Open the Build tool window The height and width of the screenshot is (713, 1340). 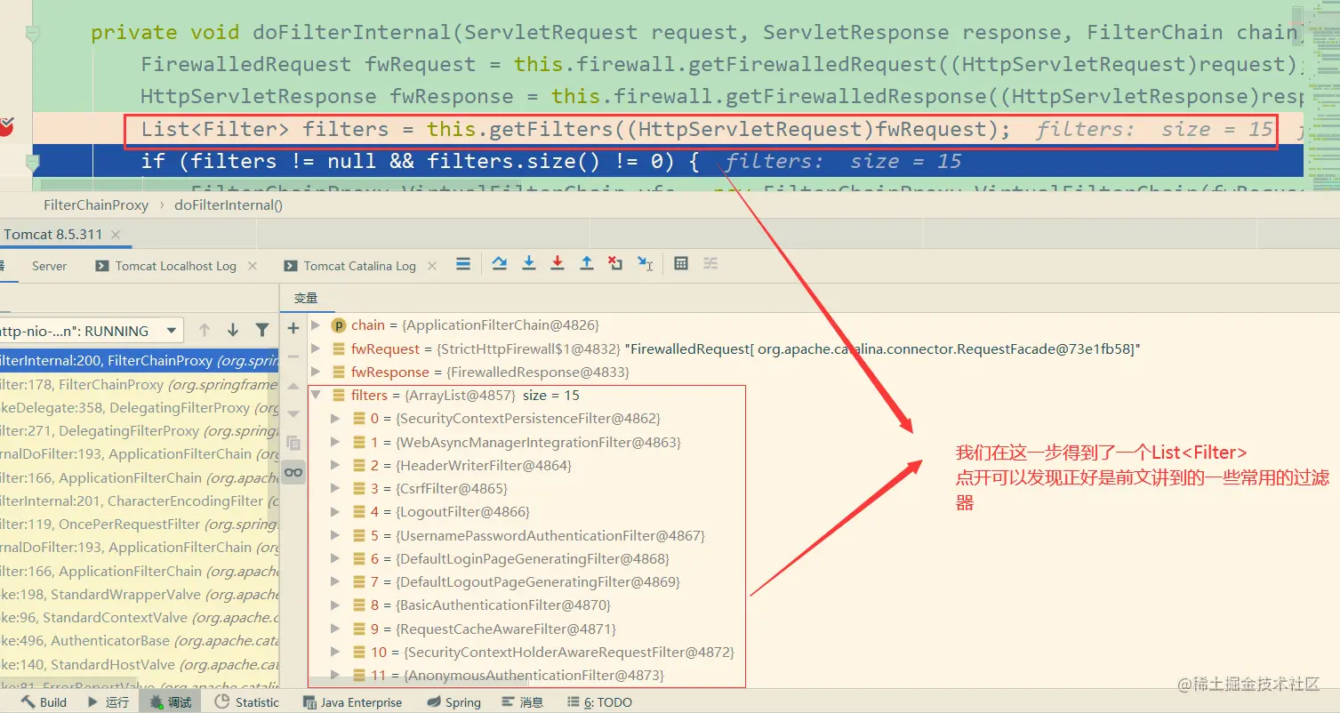[x=44, y=702]
